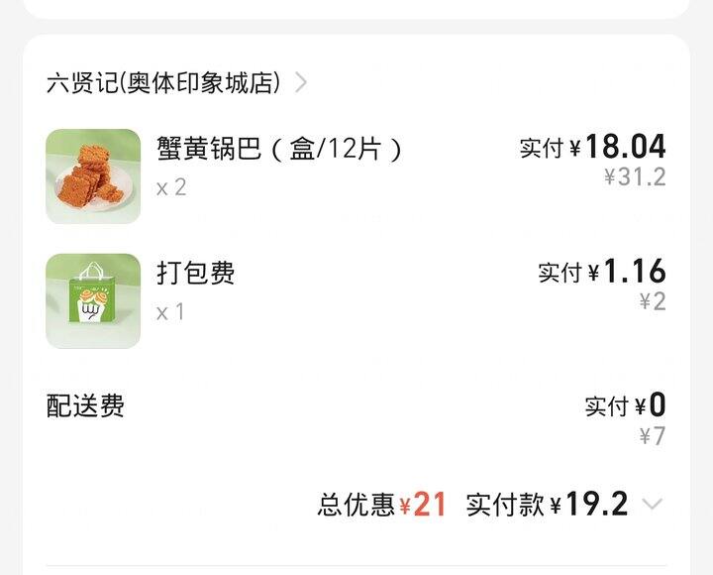
Task: Click the ¥18.04 paid price
Action: coord(625,148)
